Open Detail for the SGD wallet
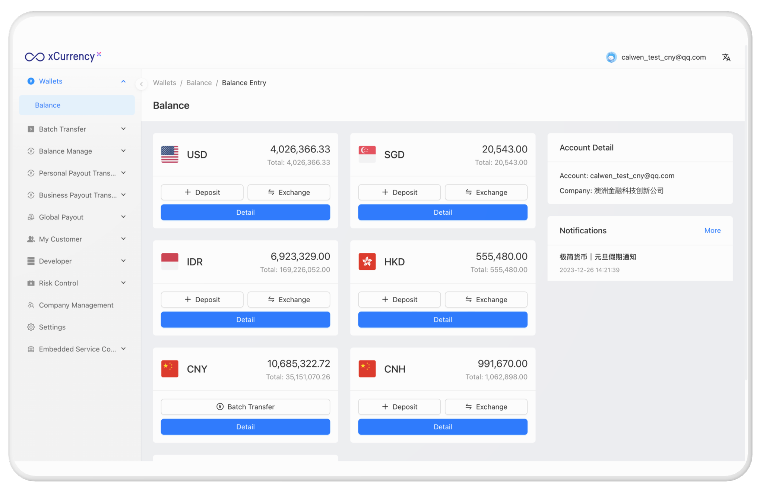Viewport: 763px width, 489px height. click(442, 212)
